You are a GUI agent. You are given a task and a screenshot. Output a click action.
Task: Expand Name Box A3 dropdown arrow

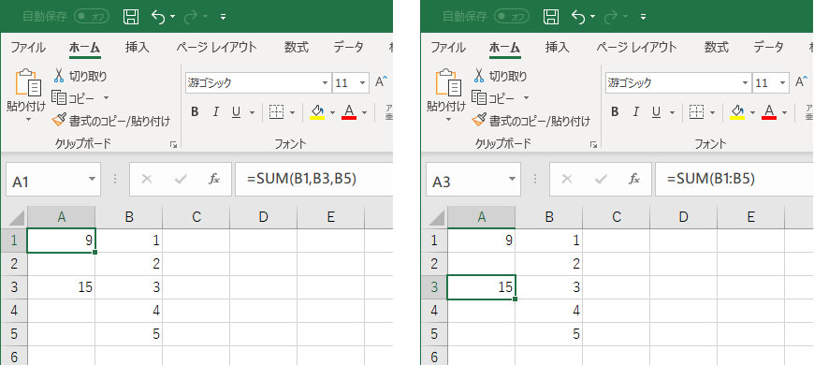point(513,180)
